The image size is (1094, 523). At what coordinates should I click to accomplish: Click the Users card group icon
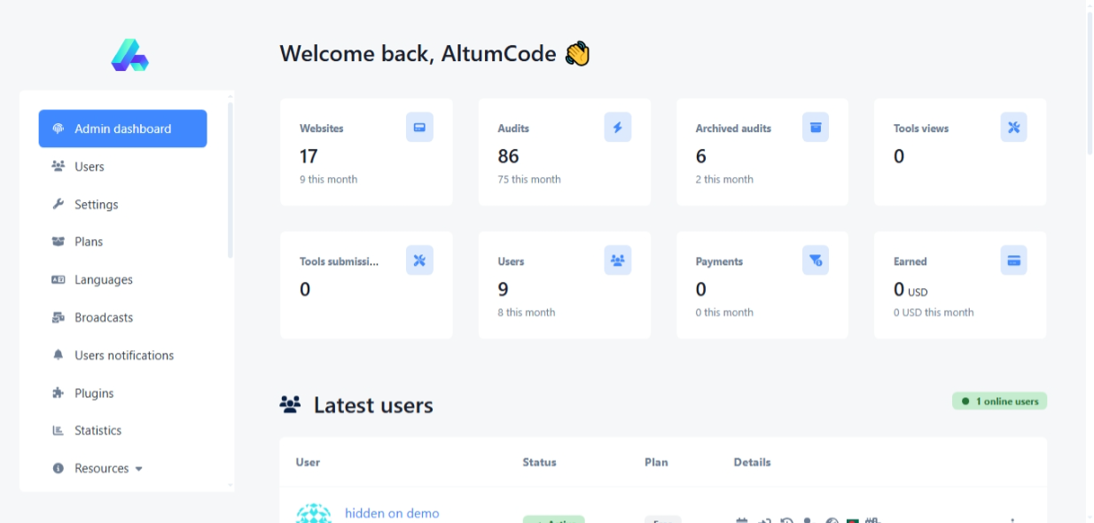click(x=617, y=261)
